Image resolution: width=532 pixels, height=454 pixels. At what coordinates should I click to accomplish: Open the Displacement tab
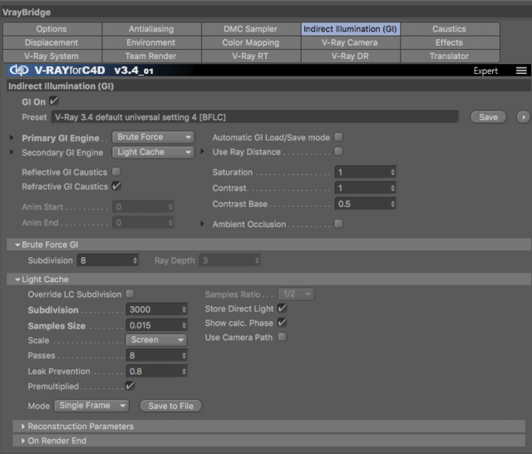pos(52,42)
